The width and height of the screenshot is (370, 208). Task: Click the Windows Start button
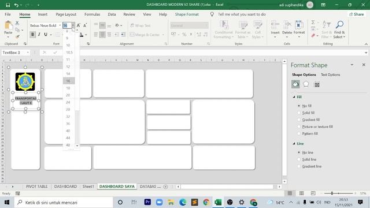[x=7, y=202]
